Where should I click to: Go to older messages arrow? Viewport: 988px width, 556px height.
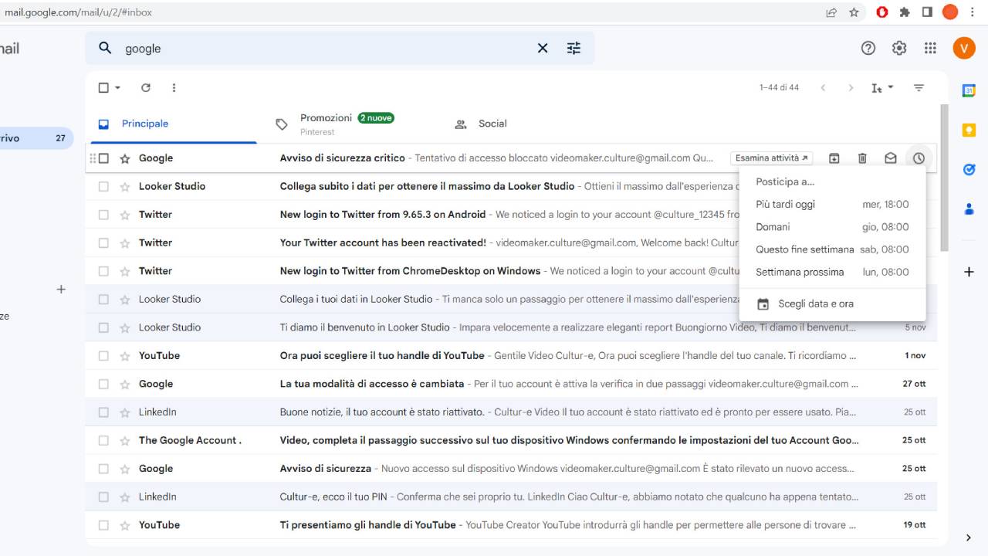(x=851, y=88)
